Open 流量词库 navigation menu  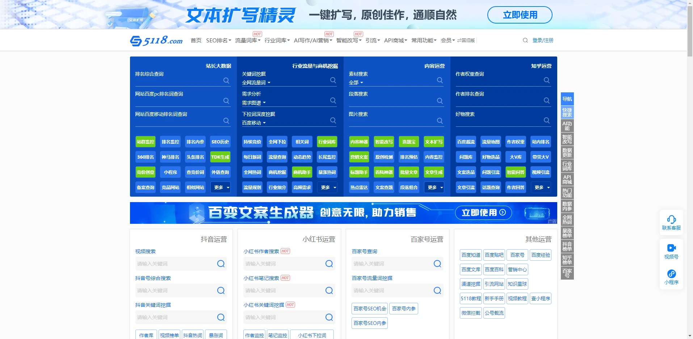(248, 40)
